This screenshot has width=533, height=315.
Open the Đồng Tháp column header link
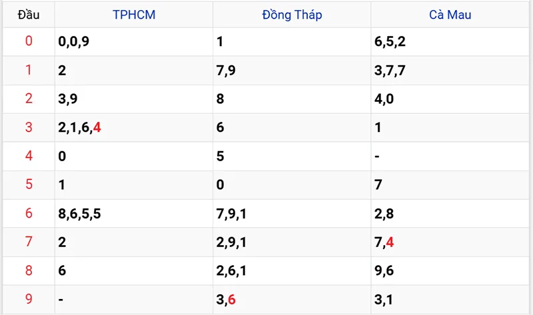292,14
